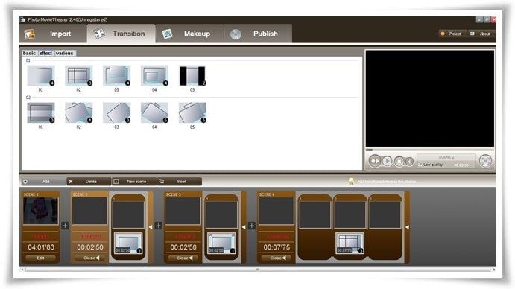Screen dimensions: 515x289
Task: Select the various transitions sub-tab
Action: [x=64, y=53]
